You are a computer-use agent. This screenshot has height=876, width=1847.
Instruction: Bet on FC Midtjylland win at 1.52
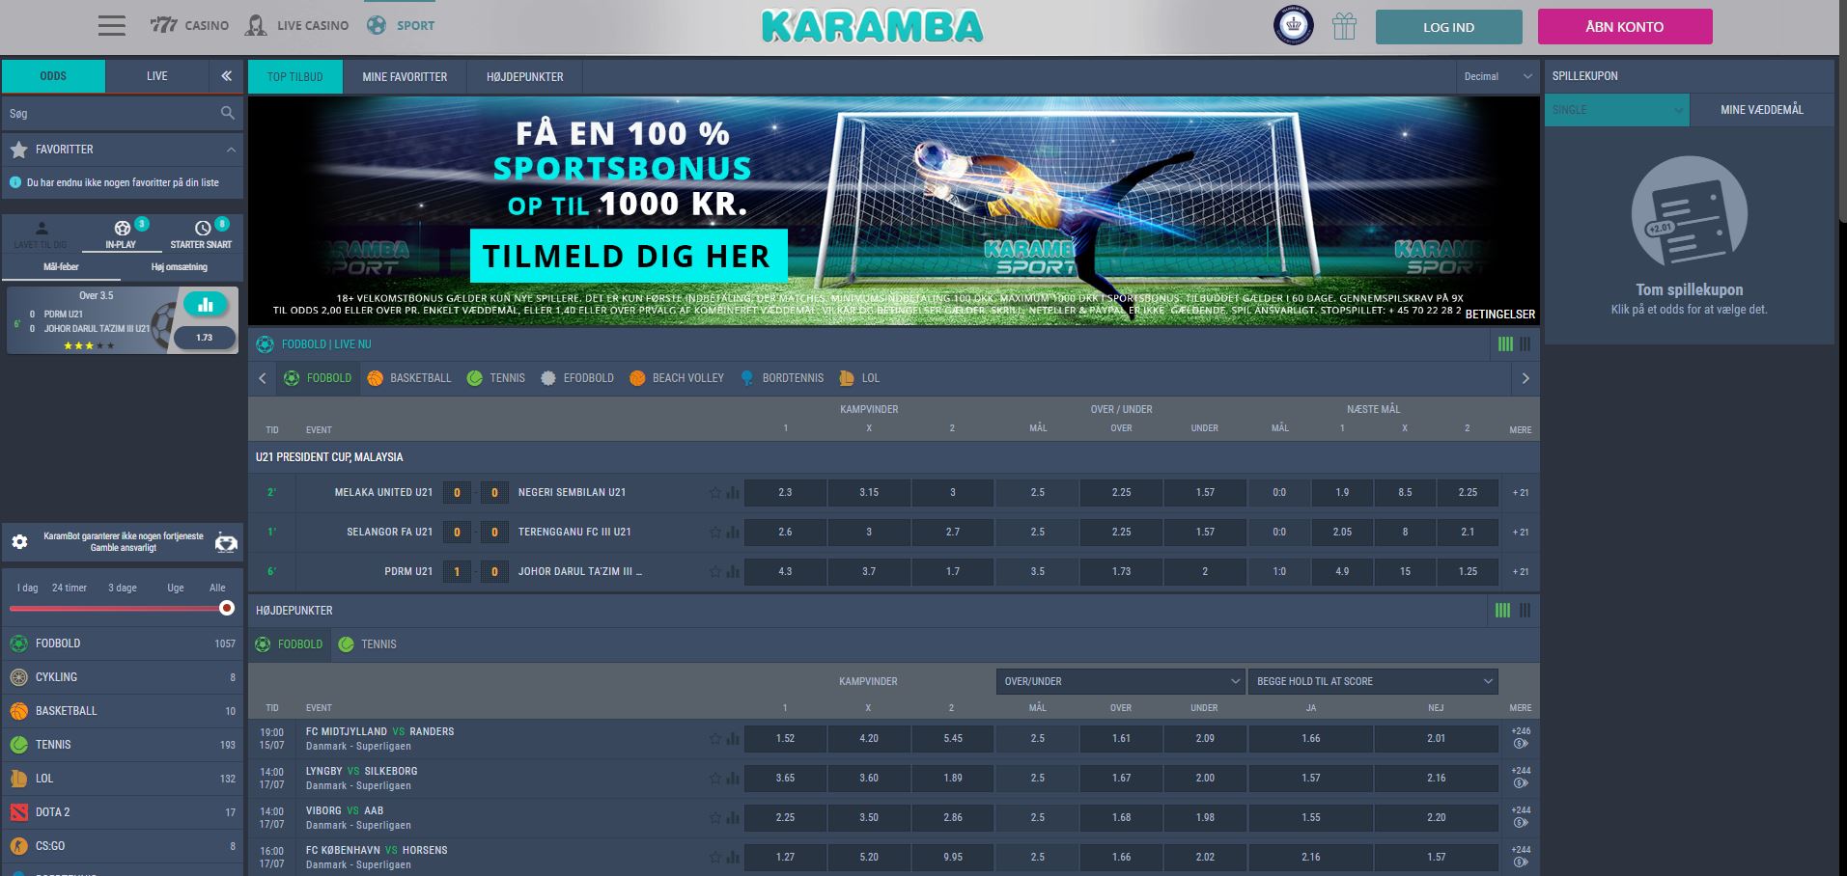[785, 739]
